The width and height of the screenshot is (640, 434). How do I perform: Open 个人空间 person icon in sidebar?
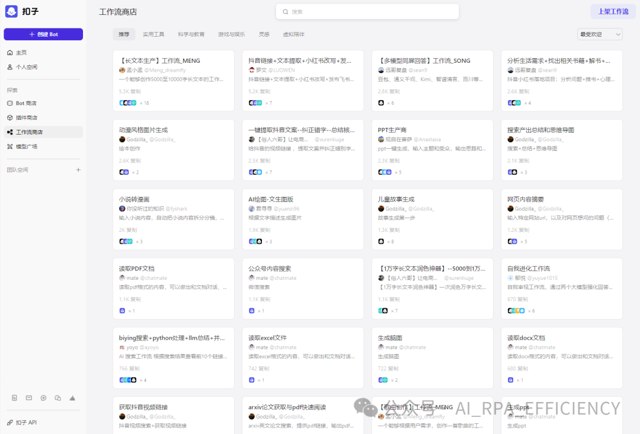10,67
